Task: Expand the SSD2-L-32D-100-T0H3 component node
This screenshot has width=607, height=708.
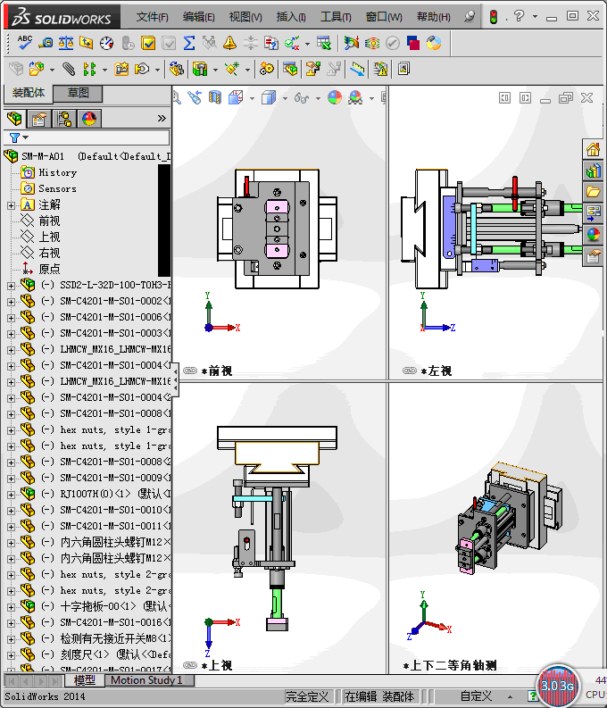Action: click(11, 286)
